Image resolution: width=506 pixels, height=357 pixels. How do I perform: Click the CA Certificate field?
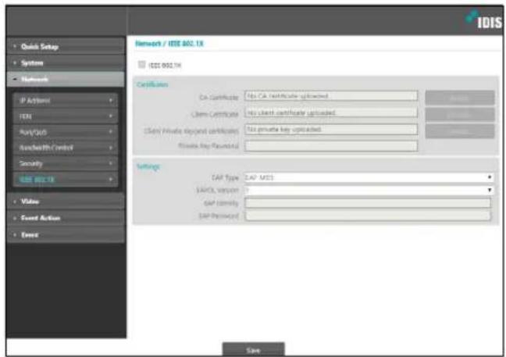(x=331, y=96)
